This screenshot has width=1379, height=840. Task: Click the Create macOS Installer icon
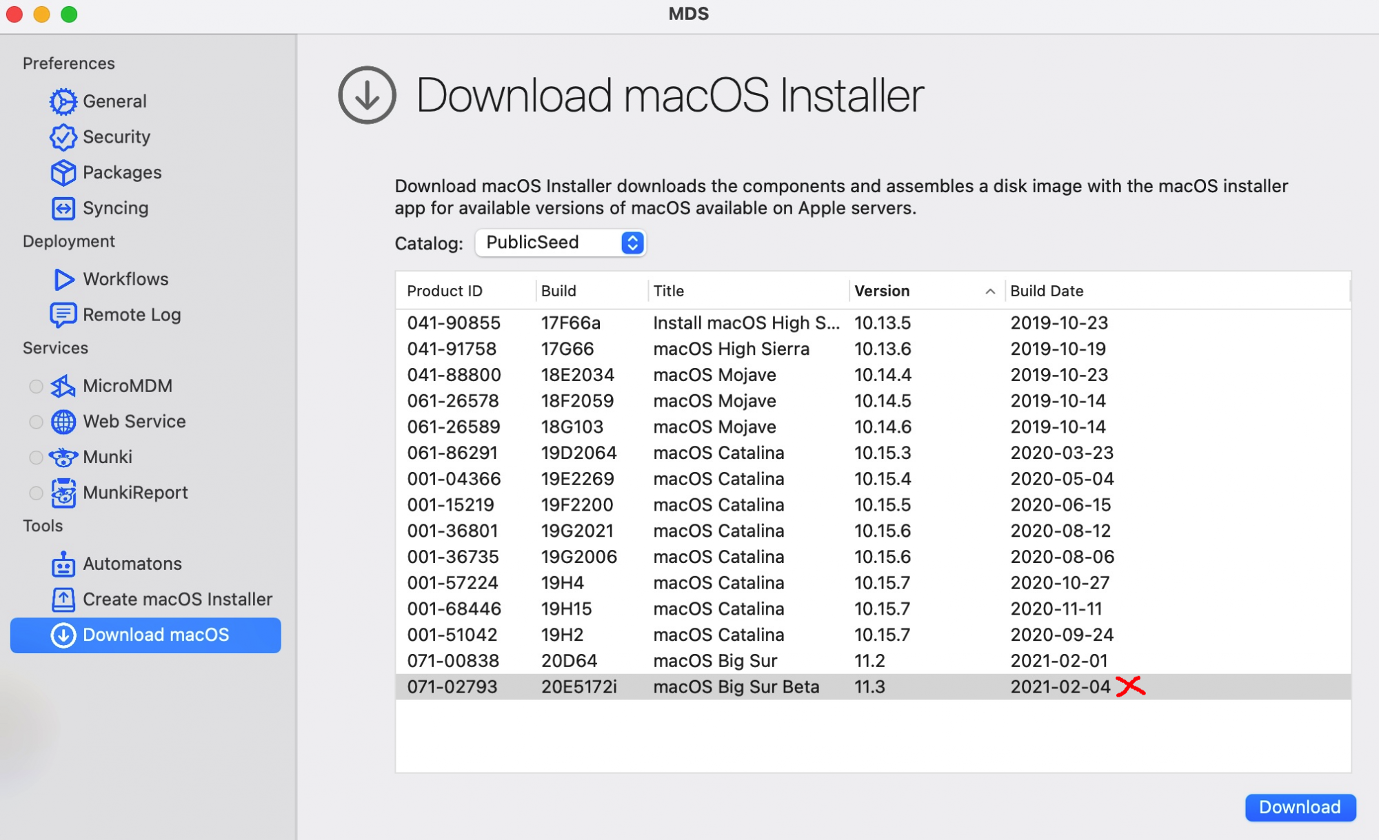[x=63, y=600]
